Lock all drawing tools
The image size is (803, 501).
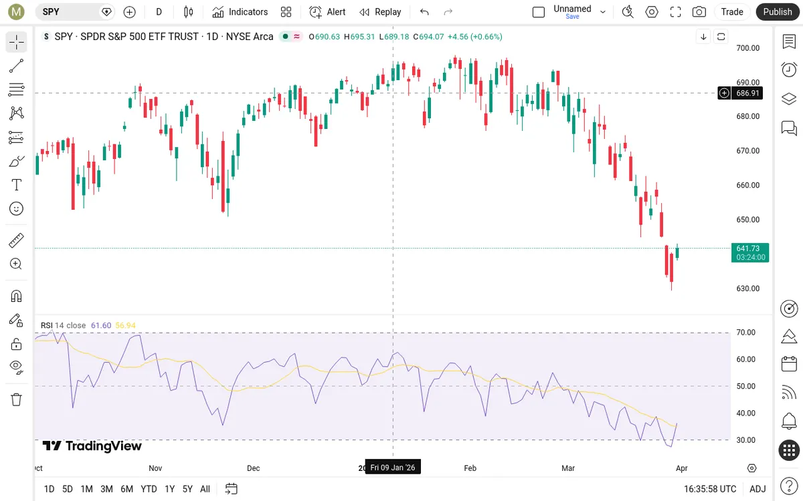pyautogui.click(x=17, y=344)
